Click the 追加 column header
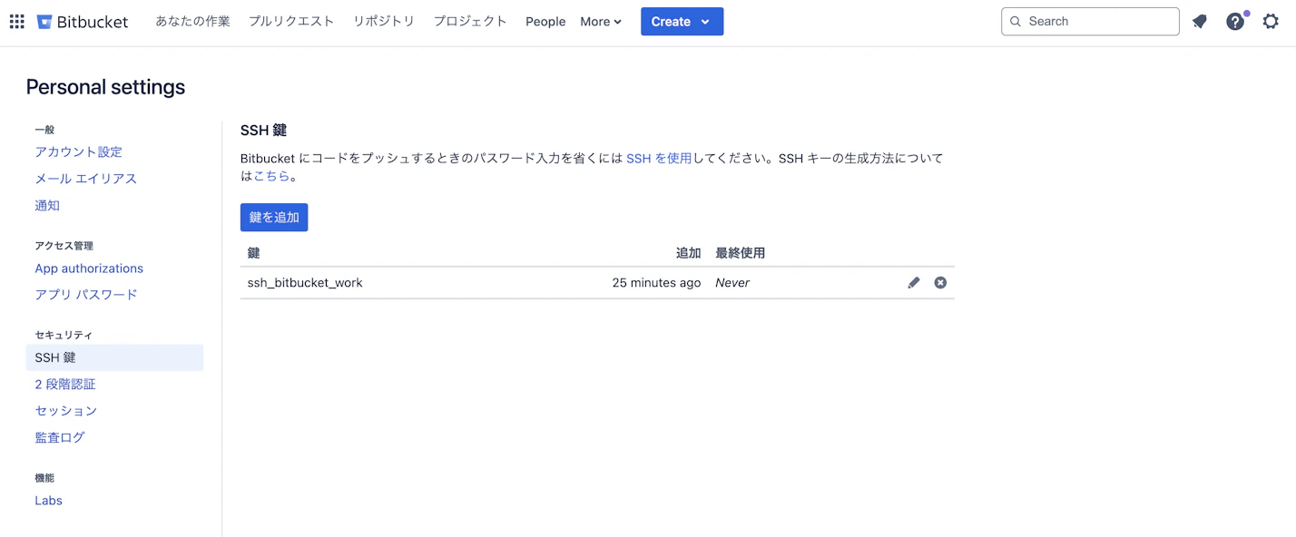Viewport: 1296px width, 537px height. pos(689,253)
